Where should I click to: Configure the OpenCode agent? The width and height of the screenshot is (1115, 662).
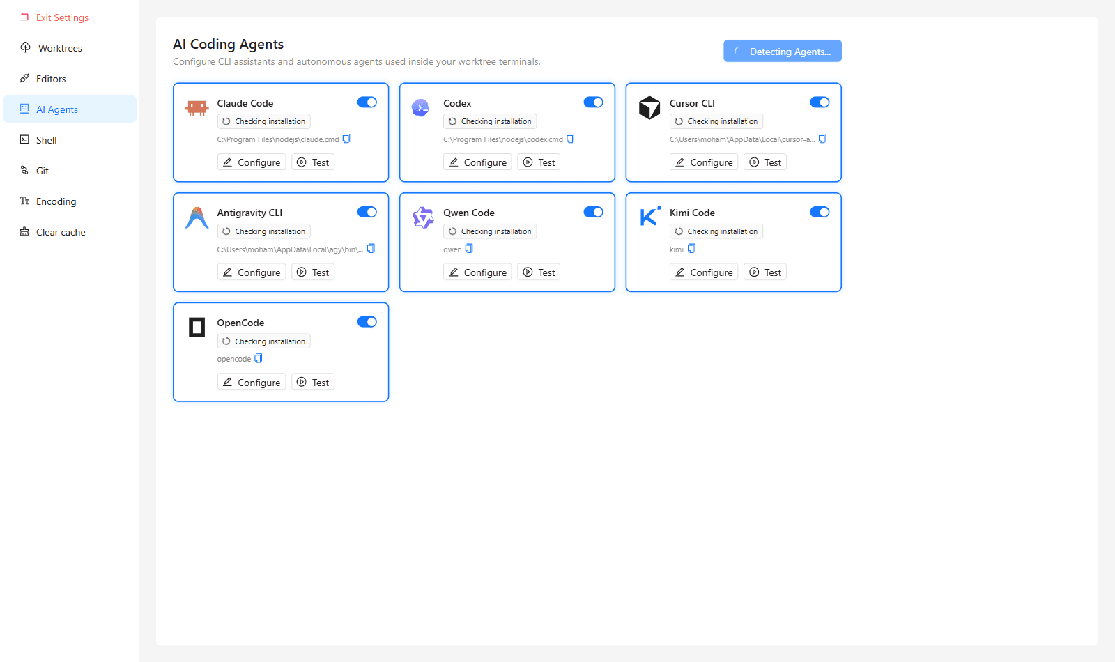click(x=252, y=383)
